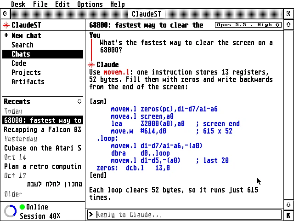Open chat 'Cubase on the Atari S'
The height and width of the screenshot is (221, 294).
tap(43, 148)
